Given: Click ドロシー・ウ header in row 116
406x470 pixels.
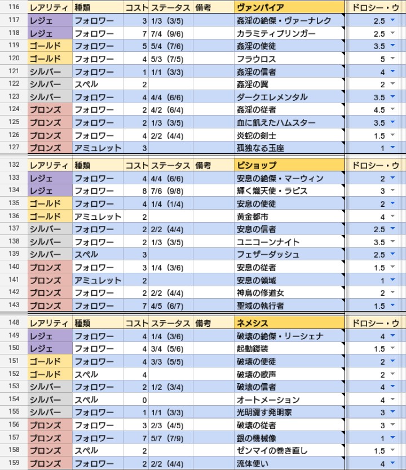Looking at the screenshot, I should click(x=374, y=7).
